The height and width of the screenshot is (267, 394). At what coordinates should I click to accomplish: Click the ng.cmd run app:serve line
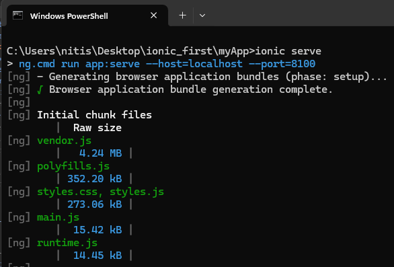pos(167,64)
